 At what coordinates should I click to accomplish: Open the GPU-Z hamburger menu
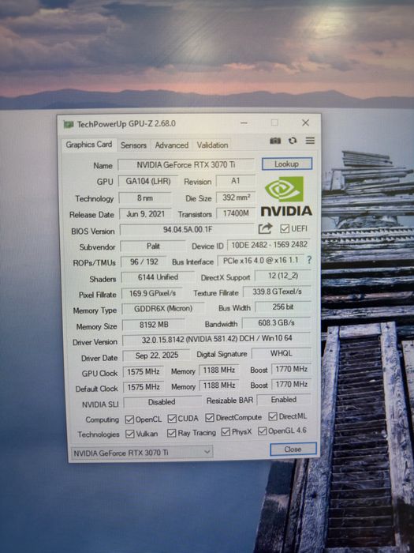[310, 141]
